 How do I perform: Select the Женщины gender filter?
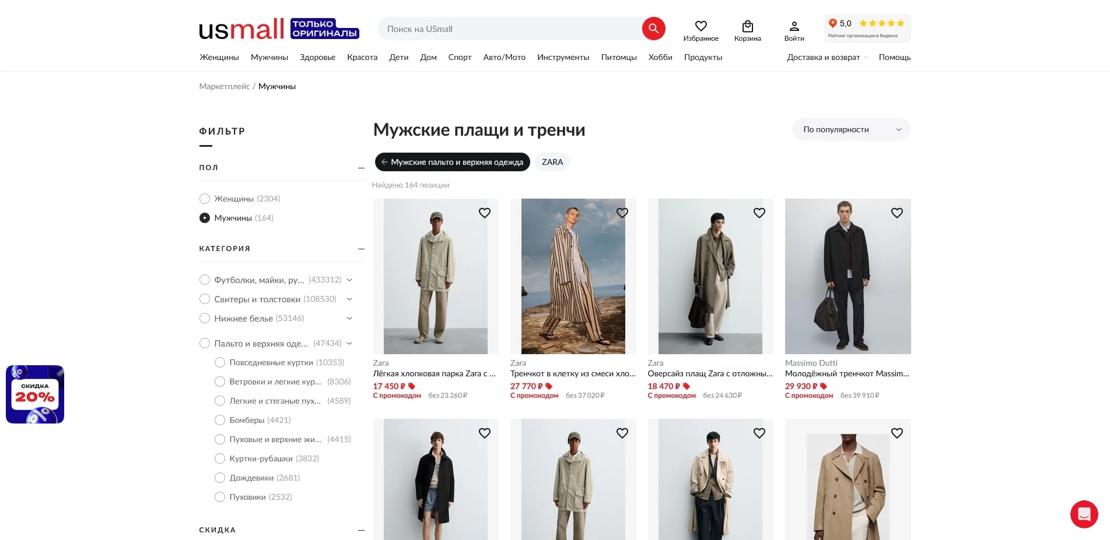click(205, 199)
